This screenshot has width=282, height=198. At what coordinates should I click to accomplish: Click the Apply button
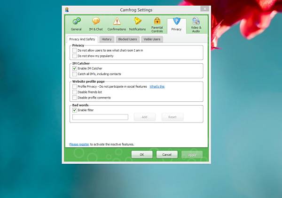tap(192, 155)
